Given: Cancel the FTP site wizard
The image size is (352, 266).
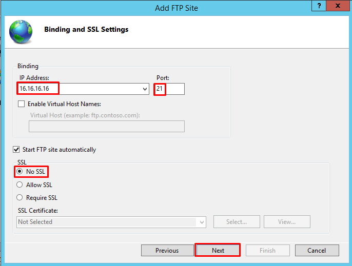Looking at the screenshot, I should click(317, 250).
